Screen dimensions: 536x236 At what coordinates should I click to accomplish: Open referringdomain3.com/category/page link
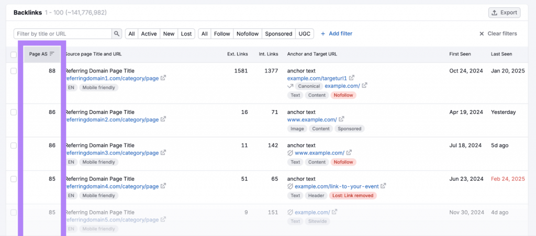click(x=112, y=153)
